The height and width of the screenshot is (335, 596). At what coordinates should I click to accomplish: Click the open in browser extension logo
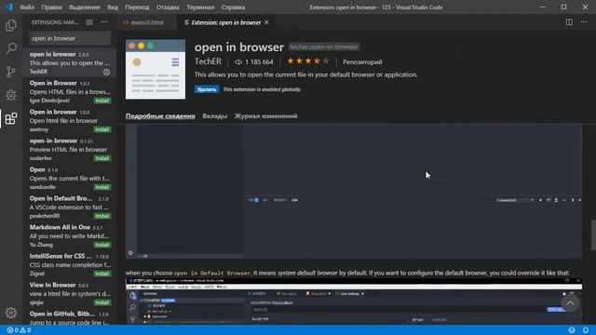156,70
